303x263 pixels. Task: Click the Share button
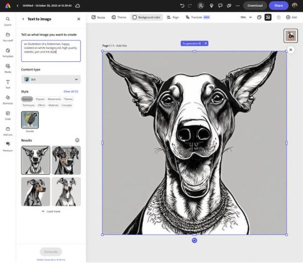click(x=279, y=6)
